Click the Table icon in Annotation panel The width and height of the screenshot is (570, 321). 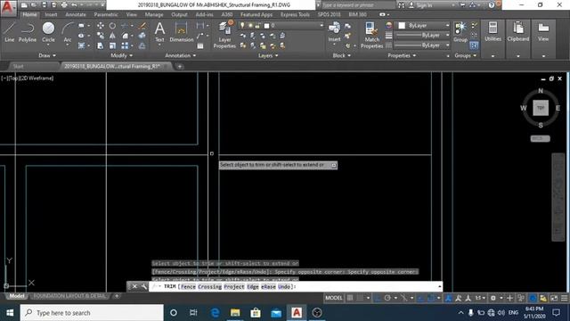pos(200,45)
